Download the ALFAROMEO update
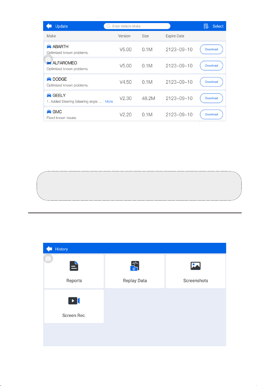257x386 pixels. point(211,66)
